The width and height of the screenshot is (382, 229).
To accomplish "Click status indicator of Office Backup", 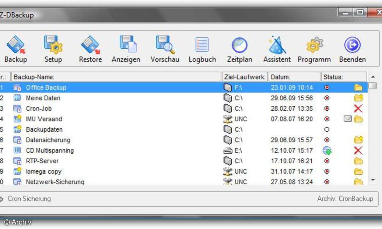I will click(x=327, y=87).
